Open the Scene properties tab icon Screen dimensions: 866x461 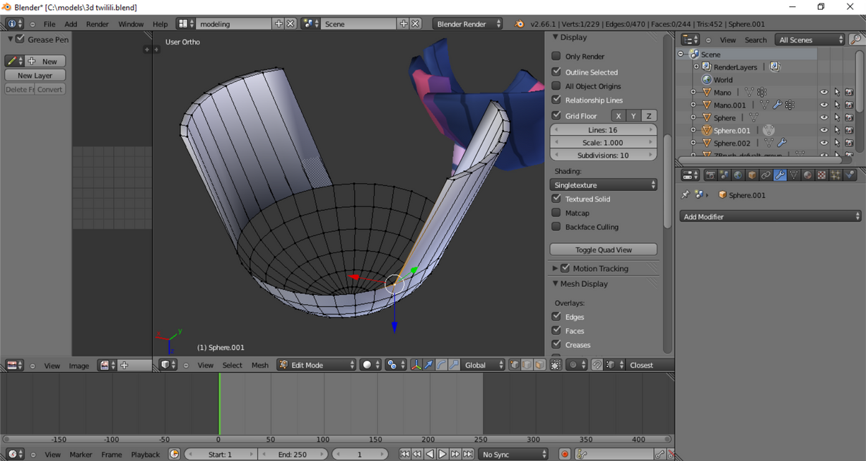(725, 175)
